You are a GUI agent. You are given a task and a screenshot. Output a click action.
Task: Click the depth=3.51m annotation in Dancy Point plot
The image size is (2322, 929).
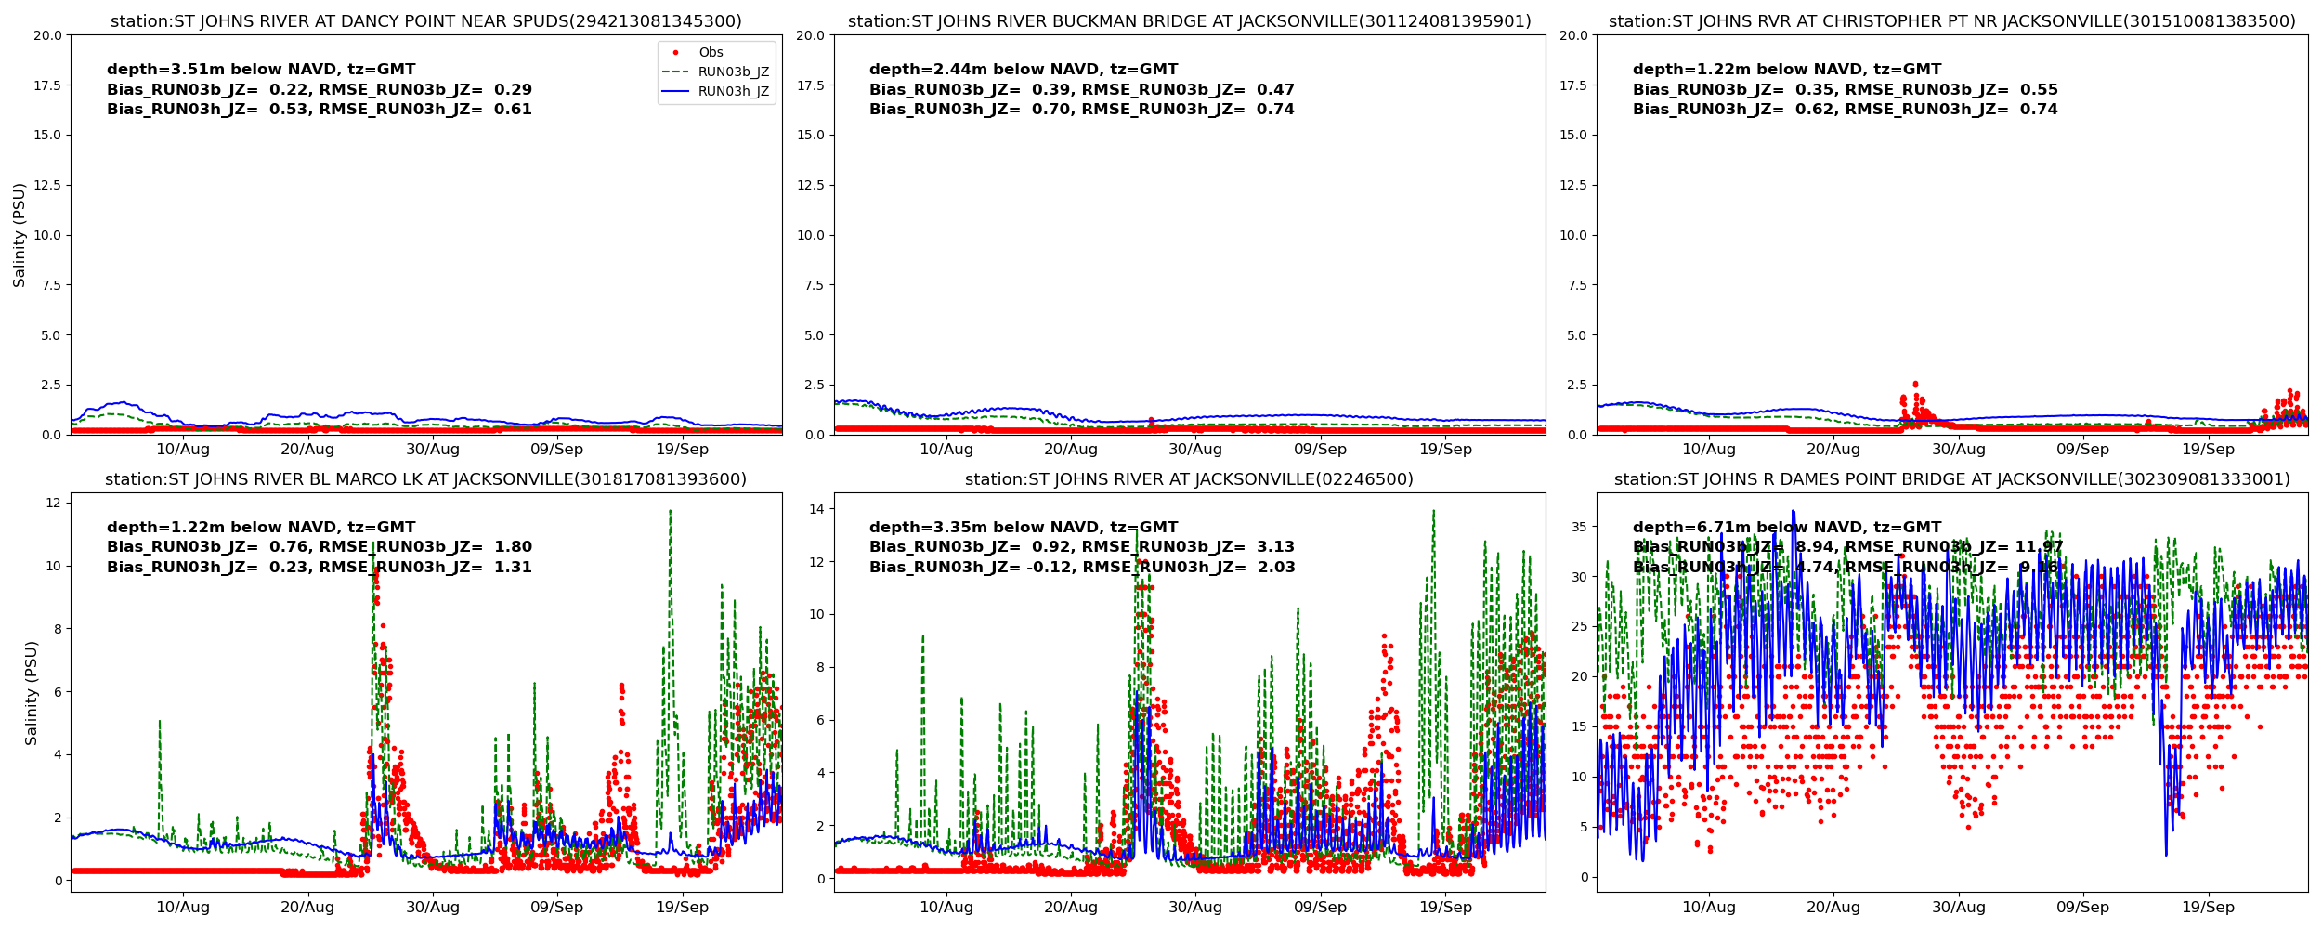pos(261,70)
